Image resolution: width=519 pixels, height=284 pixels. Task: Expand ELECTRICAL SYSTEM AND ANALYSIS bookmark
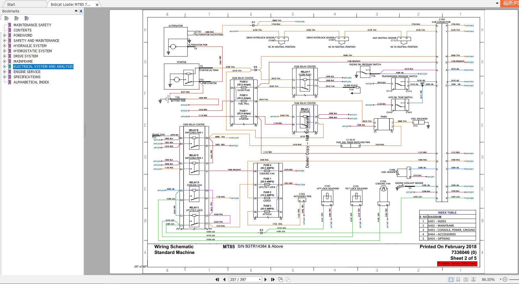tap(5, 67)
